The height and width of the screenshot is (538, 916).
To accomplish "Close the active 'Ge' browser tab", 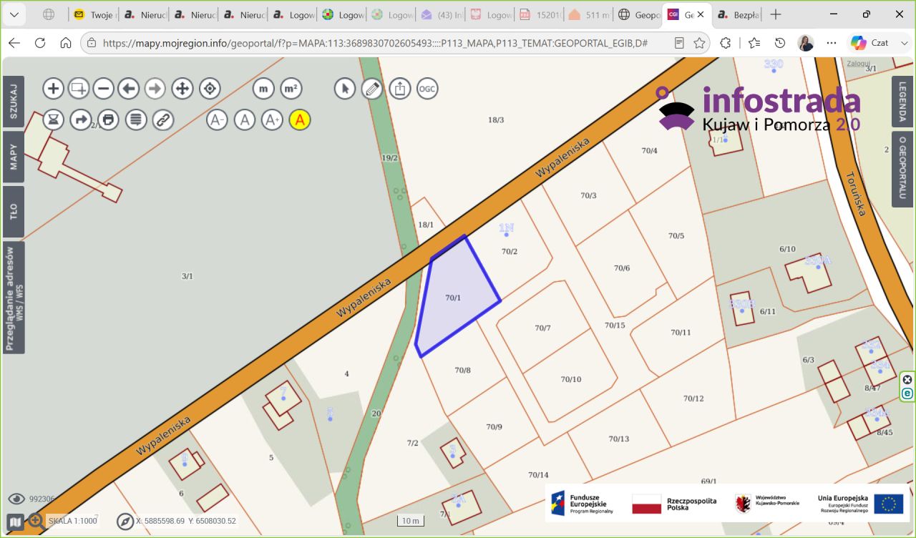I will (701, 14).
